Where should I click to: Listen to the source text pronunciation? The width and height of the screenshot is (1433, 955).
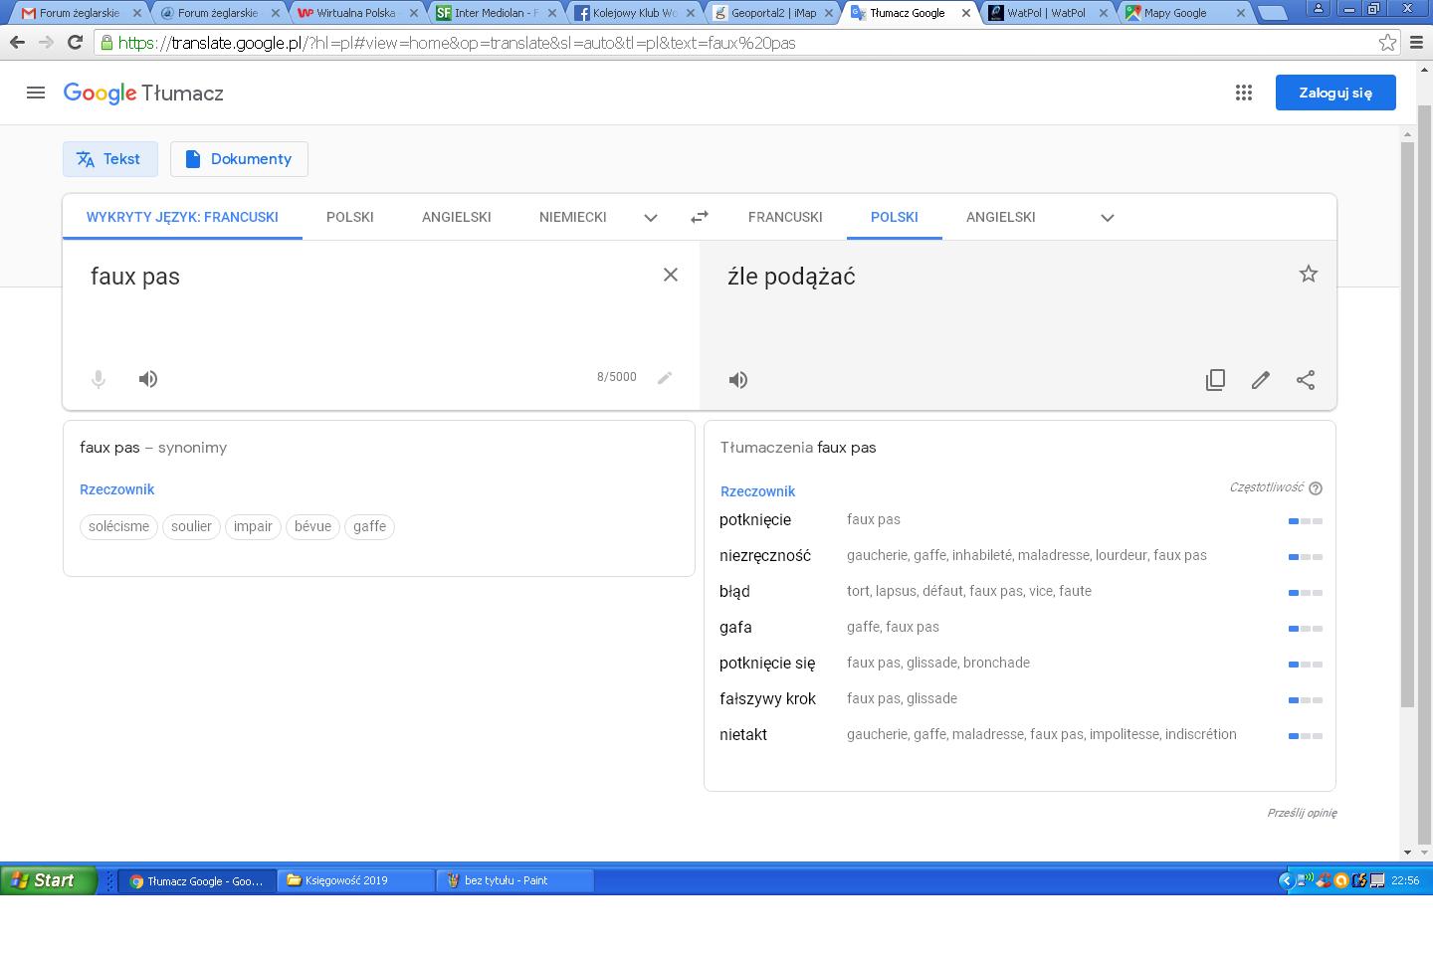click(148, 378)
